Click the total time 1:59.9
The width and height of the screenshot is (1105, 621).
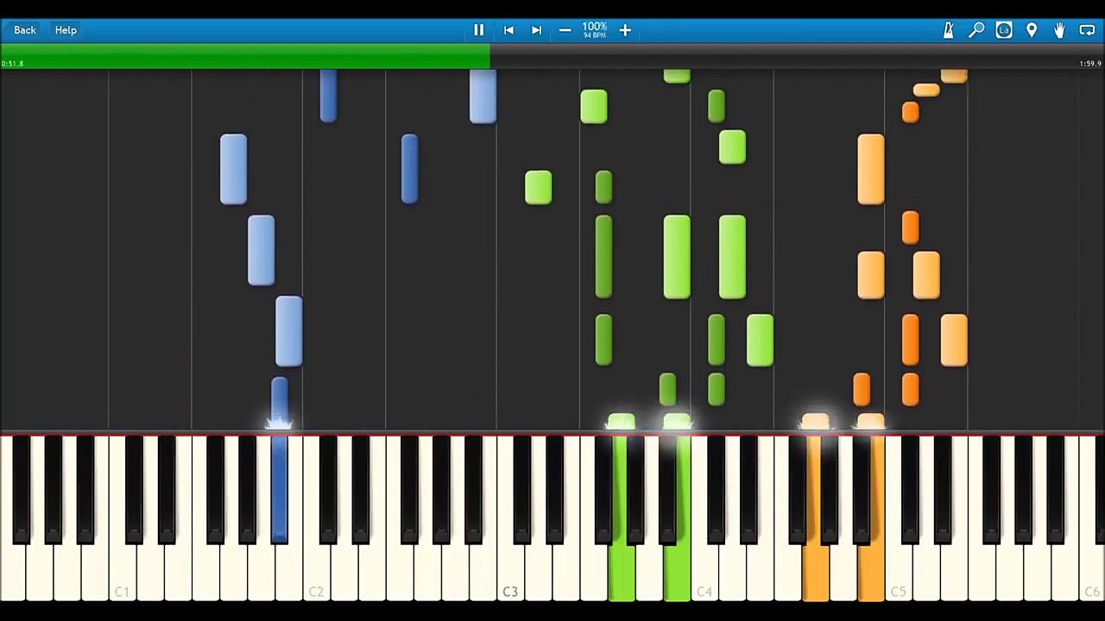[x=1090, y=64]
